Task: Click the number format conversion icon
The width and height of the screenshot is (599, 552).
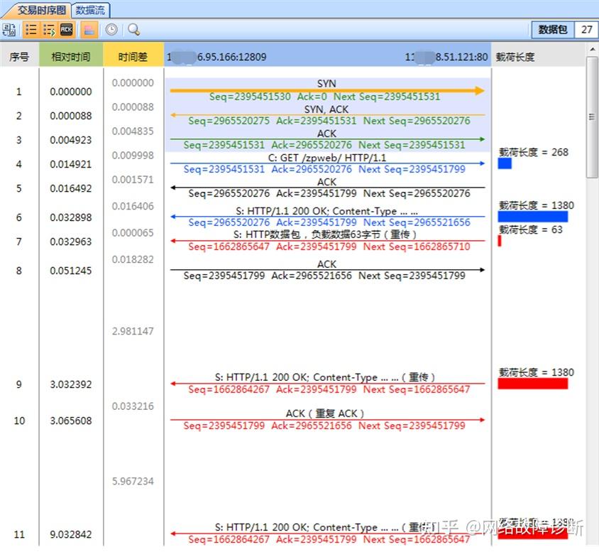Action: click(9, 30)
